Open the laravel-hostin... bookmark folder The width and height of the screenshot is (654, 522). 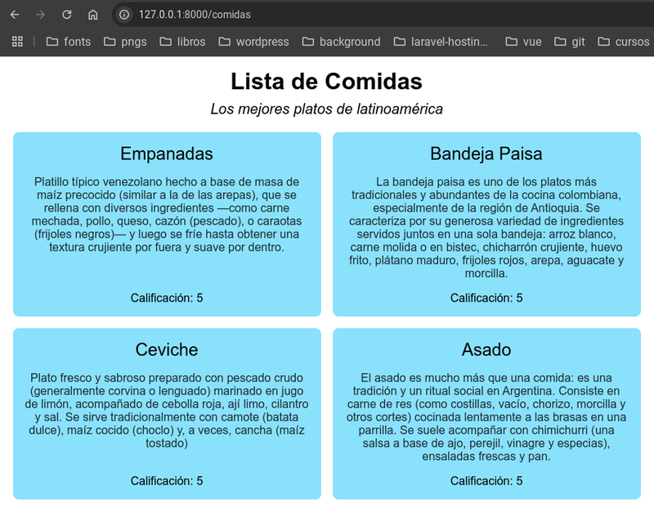pos(441,42)
